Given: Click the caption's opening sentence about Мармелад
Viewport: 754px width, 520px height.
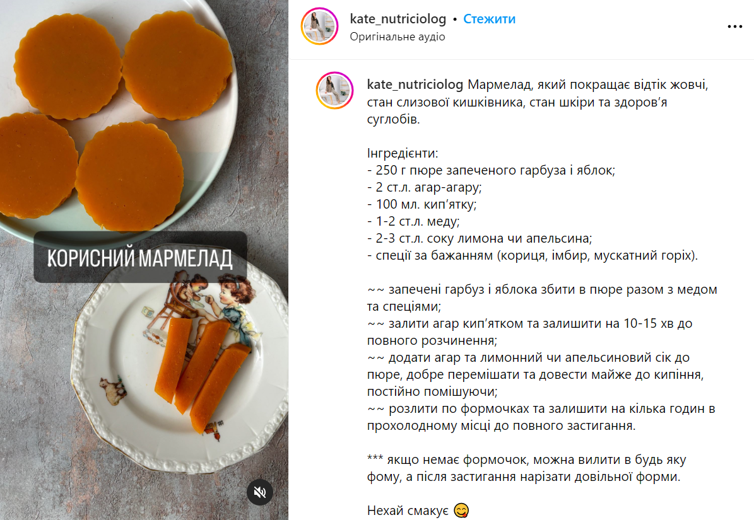Looking at the screenshot, I should click(538, 101).
